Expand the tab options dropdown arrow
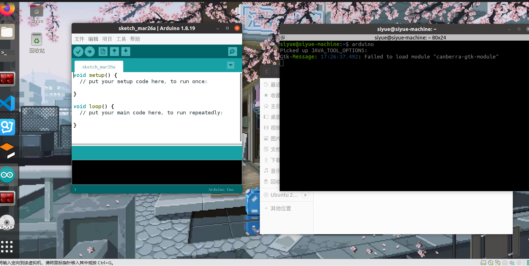The image size is (529, 266). 231,65
